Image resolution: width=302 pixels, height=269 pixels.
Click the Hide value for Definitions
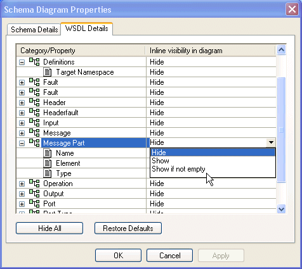click(x=157, y=62)
